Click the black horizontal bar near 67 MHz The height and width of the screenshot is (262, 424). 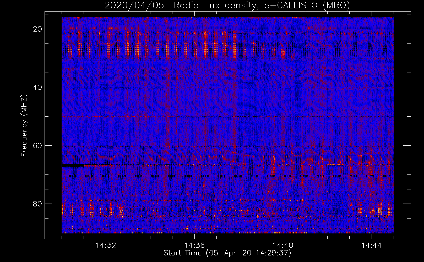[73, 166]
